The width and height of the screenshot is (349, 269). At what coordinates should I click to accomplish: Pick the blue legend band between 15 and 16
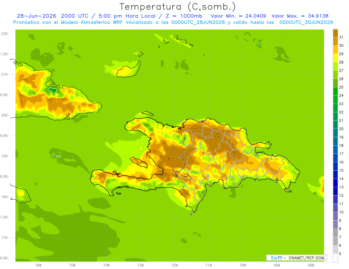pyautogui.click(x=335, y=167)
